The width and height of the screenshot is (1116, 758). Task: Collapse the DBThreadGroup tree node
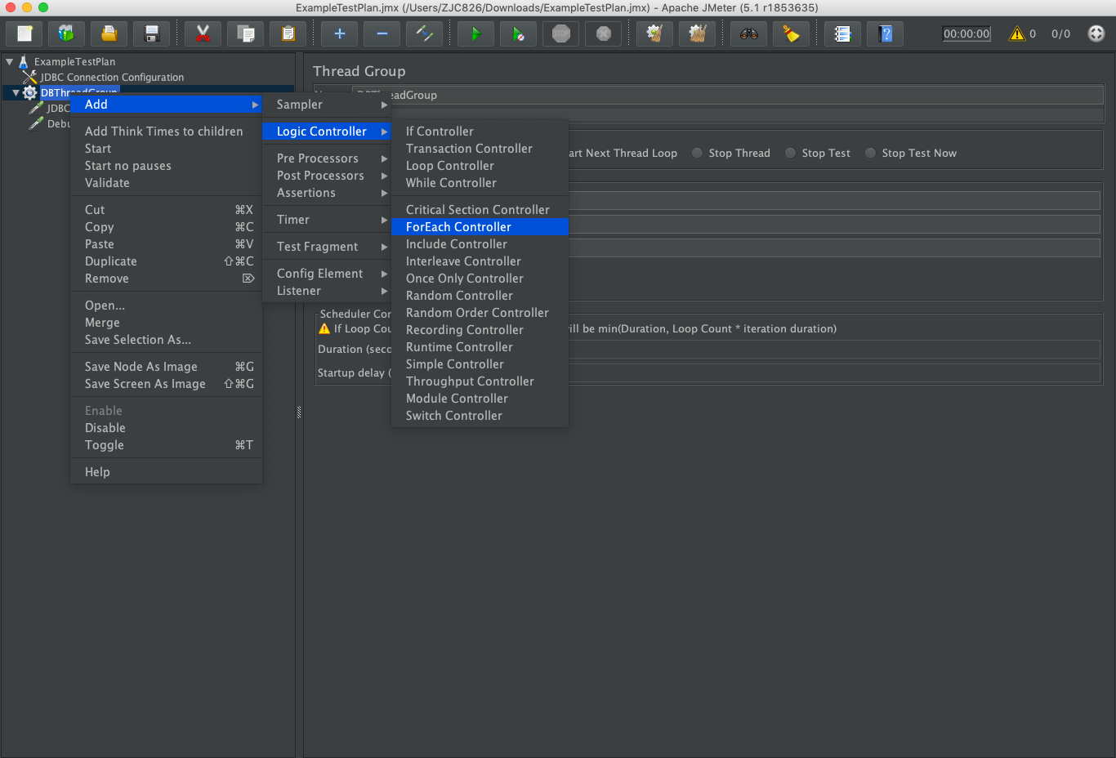pos(16,92)
